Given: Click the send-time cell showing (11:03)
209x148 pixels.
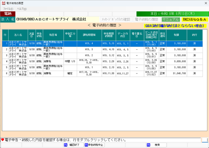Looking at the screenshot, I should pyautogui.click(x=151, y=49).
